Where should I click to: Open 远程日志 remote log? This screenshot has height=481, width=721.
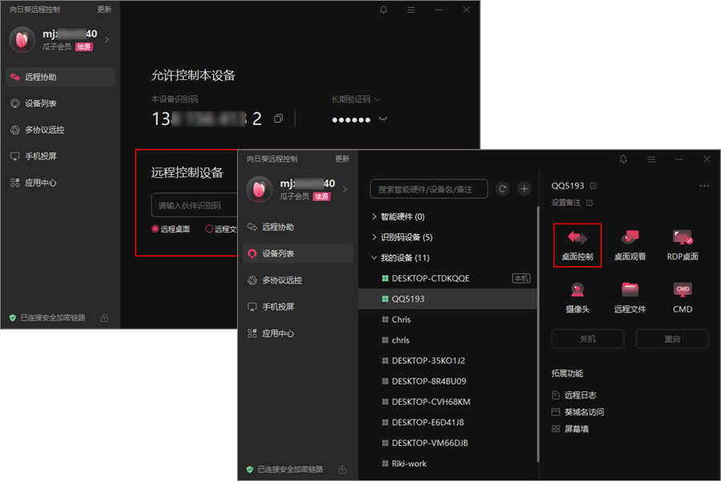click(x=574, y=395)
